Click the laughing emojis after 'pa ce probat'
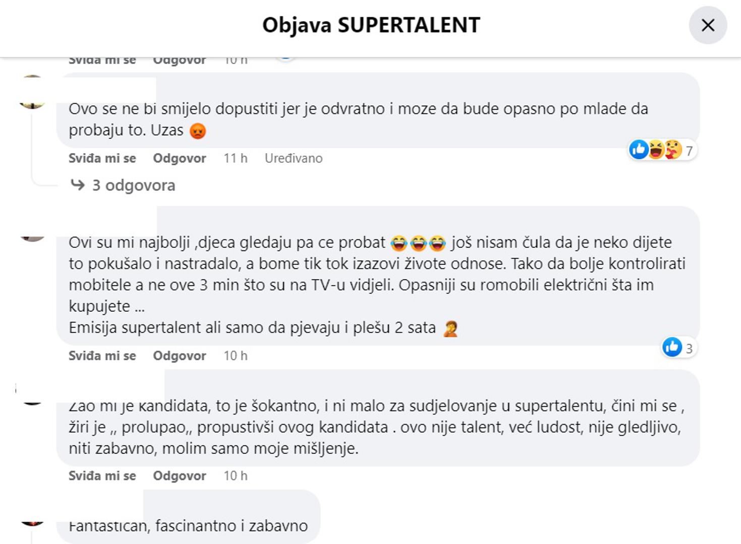 point(418,243)
